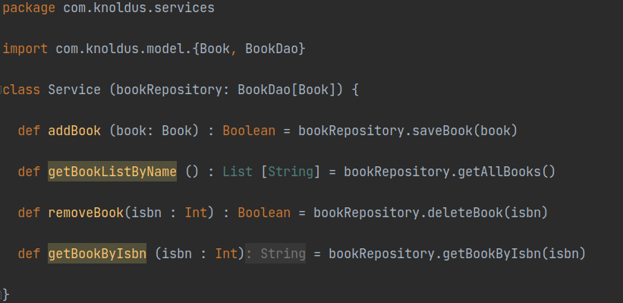
Task: Click 'List' return type
Action: 238,172
